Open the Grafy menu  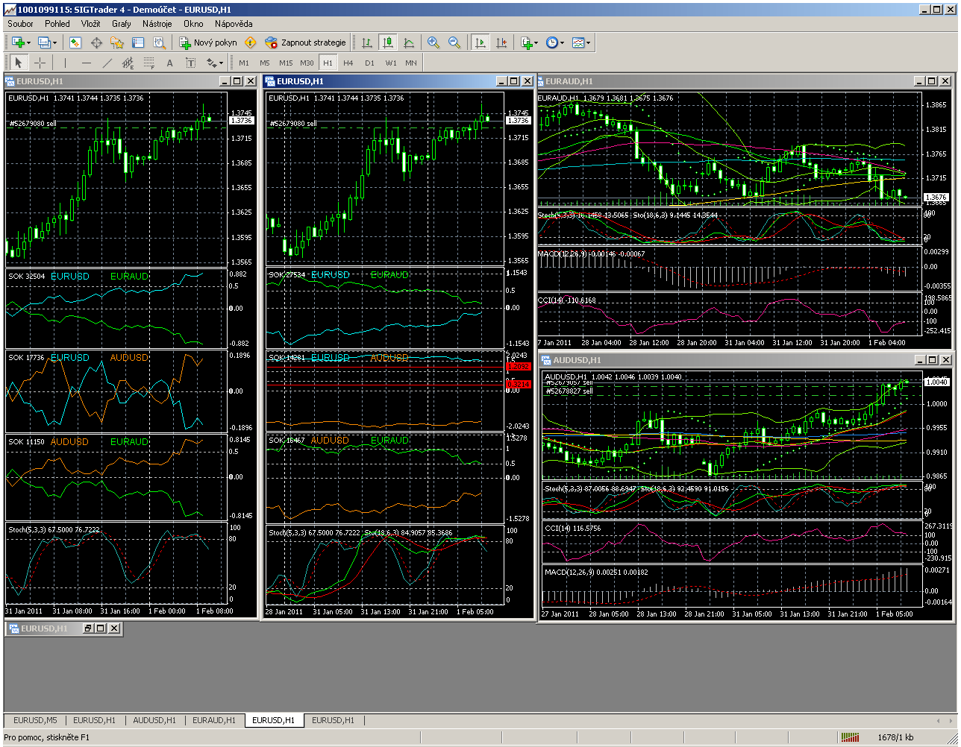point(122,24)
